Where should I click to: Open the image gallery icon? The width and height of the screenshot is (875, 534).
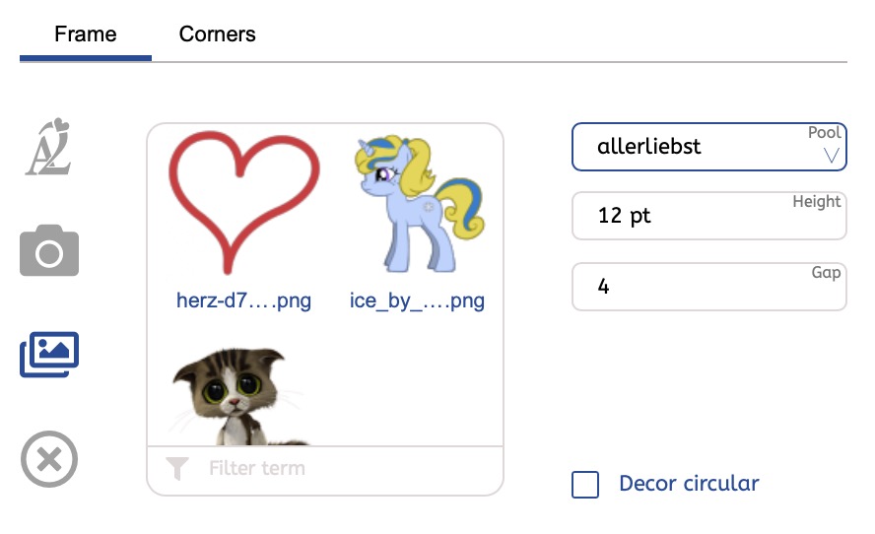[x=49, y=355]
